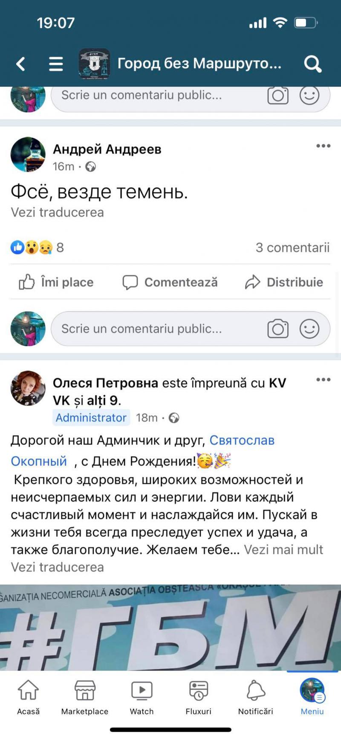The width and height of the screenshot is (341, 739).
Task: Like the post with Îmi place
Action: pos(56,282)
